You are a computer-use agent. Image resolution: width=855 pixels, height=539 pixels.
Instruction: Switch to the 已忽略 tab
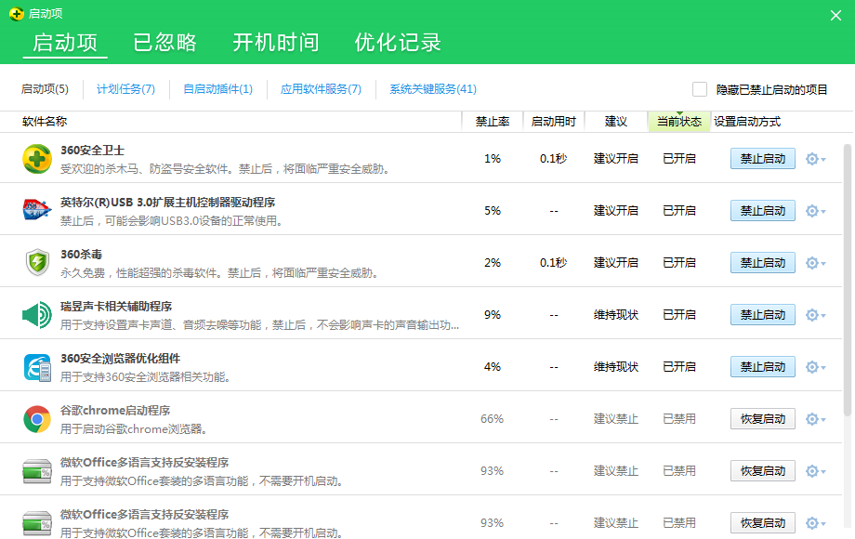coord(164,43)
